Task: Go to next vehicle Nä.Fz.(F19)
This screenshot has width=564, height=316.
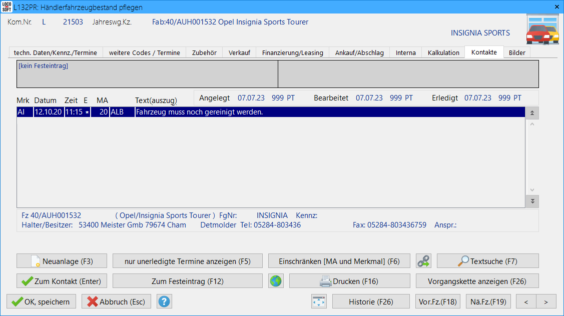Action: [x=488, y=301]
